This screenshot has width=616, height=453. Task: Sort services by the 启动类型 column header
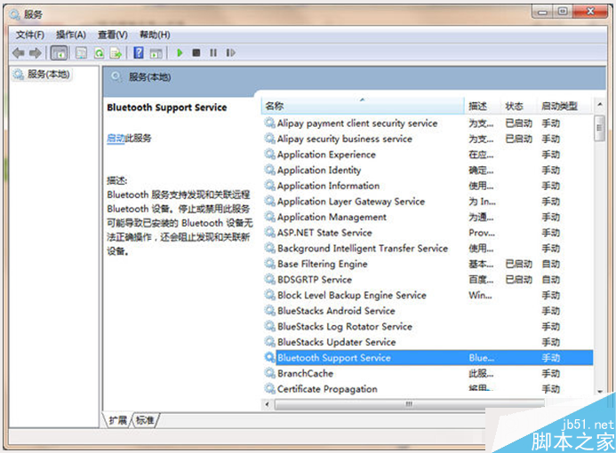pos(558,107)
